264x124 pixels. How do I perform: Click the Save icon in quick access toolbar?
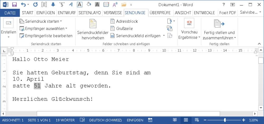[x=14, y=4]
